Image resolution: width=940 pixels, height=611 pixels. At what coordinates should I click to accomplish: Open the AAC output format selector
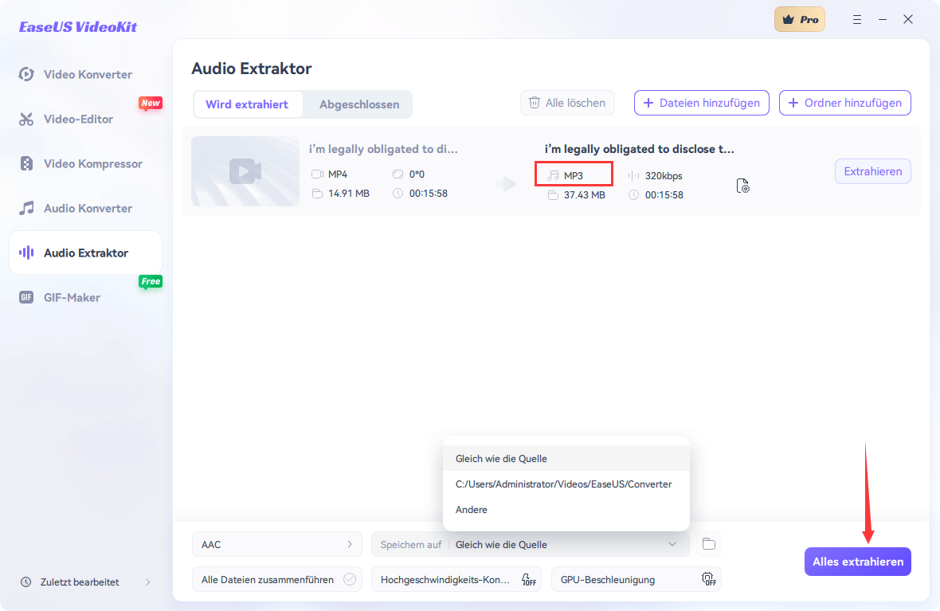(x=277, y=544)
